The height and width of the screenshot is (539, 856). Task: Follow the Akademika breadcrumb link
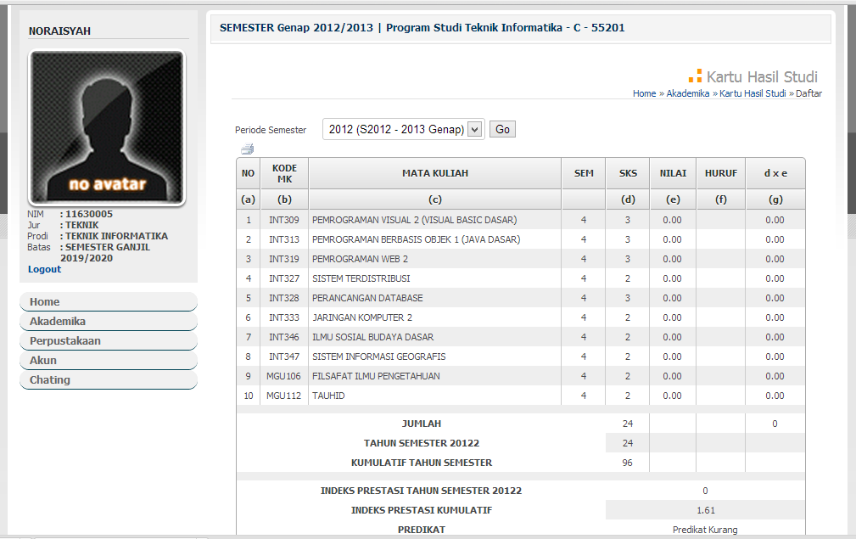[x=687, y=93]
